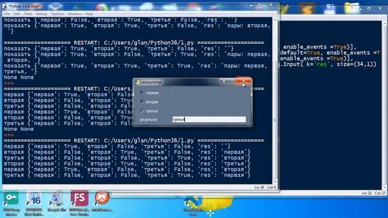Select the вторая radio button
The height and width of the screenshot is (218, 388).
tap(142, 102)
